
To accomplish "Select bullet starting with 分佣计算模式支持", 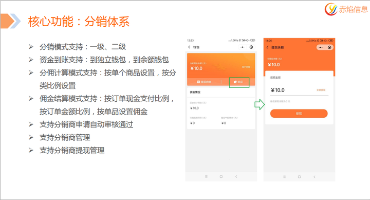I will point(107,79).
